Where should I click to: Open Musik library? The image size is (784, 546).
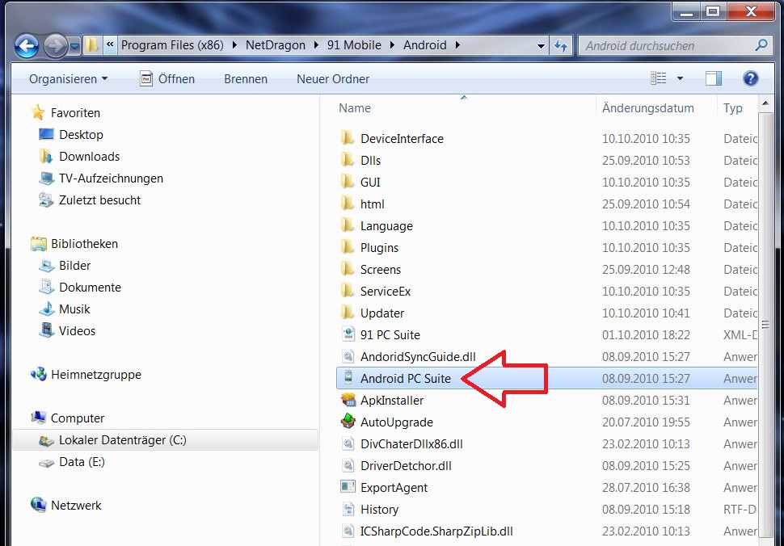(74, 309)
